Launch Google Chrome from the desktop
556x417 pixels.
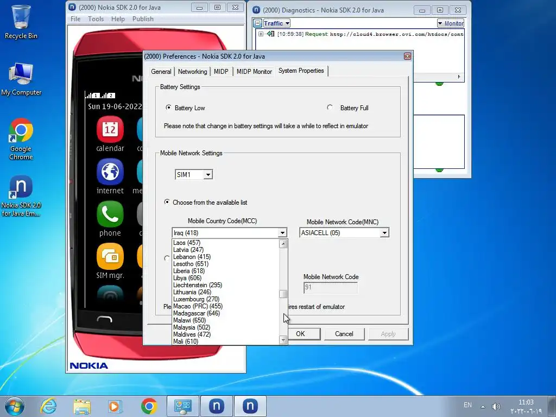point(21,139)
